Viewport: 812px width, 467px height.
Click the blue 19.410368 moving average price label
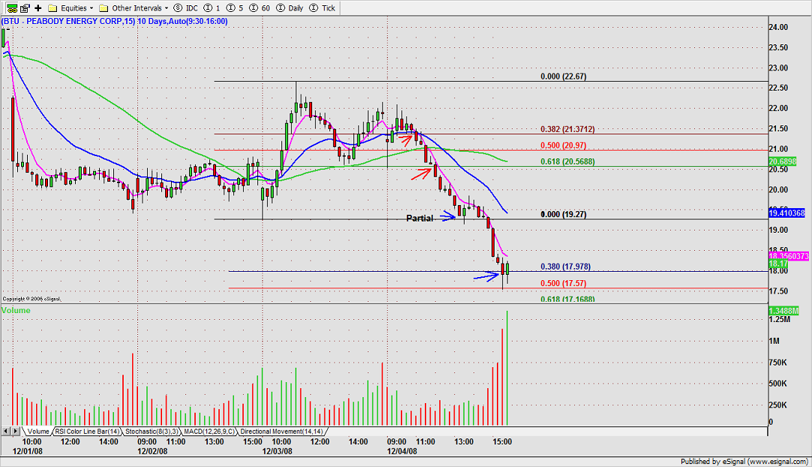coord(786,213)
